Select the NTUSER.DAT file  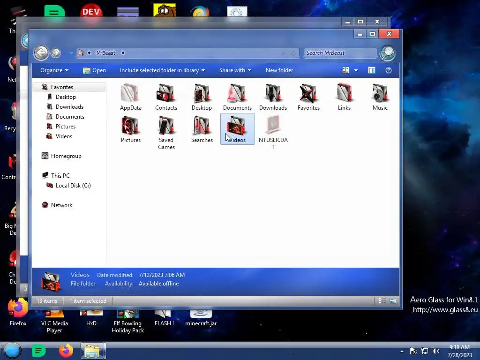(273, 133)
